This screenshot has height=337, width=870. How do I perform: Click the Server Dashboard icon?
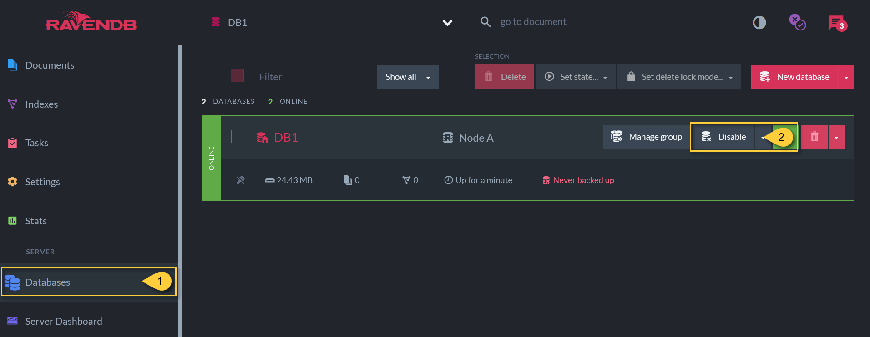point(12,321)
